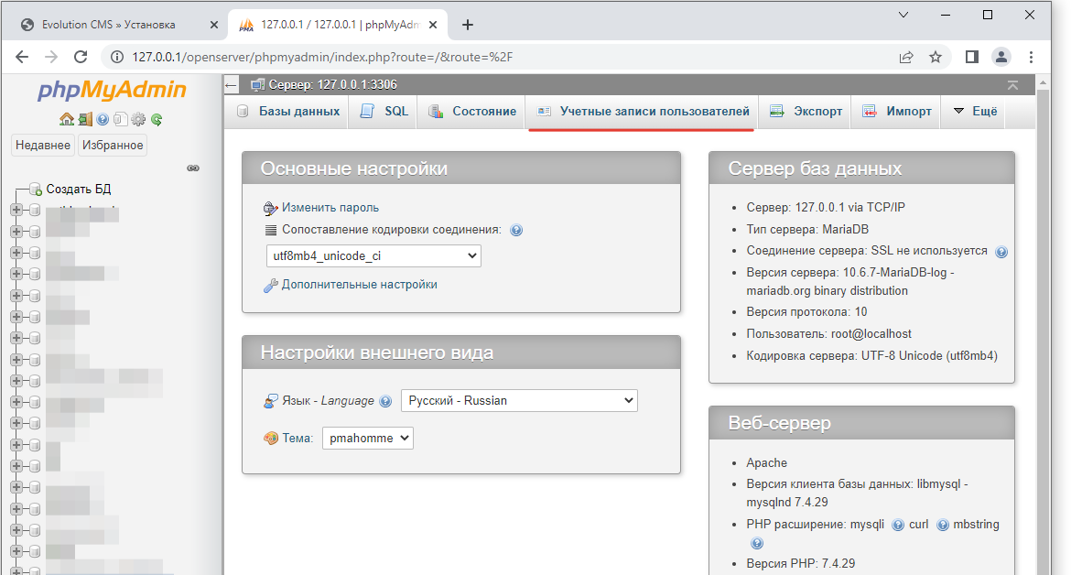This screenshot has height=575, width=1071.
Task: Open phpMyAdmin help question mark icon
Action: [x=103, y=119]
